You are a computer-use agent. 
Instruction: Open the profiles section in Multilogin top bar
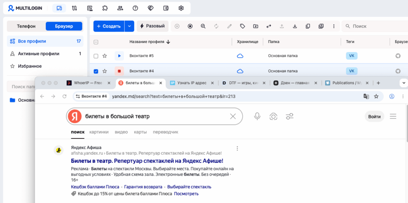[x=59, y=8]
